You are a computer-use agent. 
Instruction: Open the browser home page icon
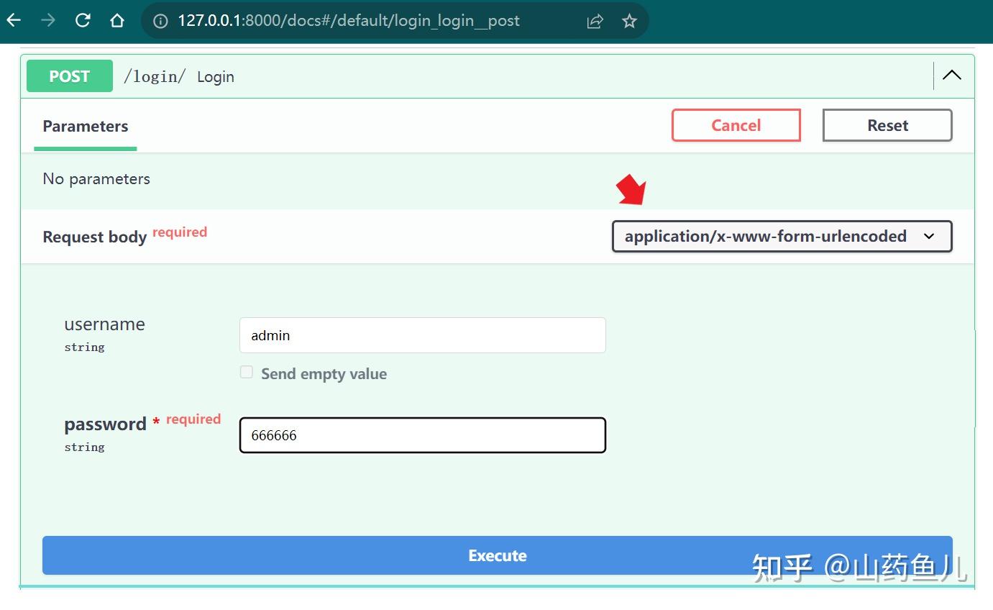(116, 20)
